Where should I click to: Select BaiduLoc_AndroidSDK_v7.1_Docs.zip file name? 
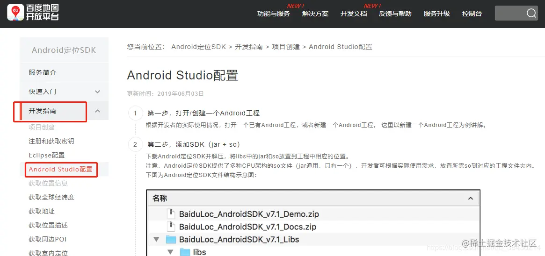point(247,227)
